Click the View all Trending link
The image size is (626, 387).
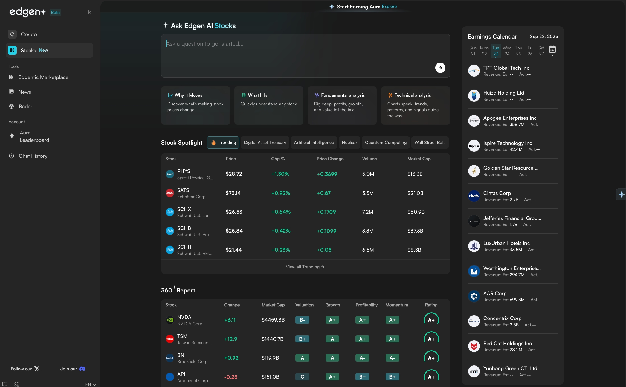point(305,267)
